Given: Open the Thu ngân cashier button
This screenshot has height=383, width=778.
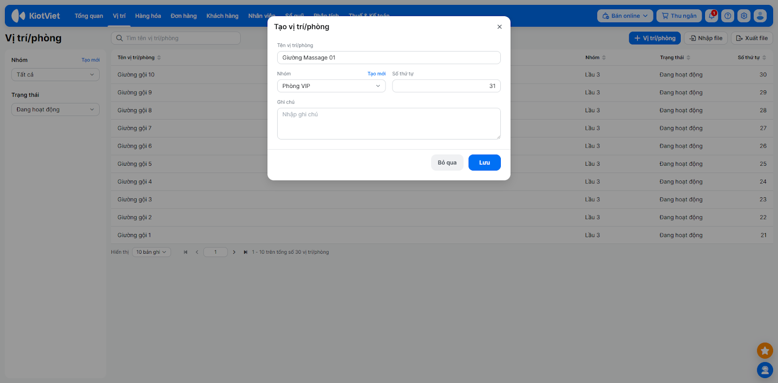Looking at the screenshot, I should [679, 16].
